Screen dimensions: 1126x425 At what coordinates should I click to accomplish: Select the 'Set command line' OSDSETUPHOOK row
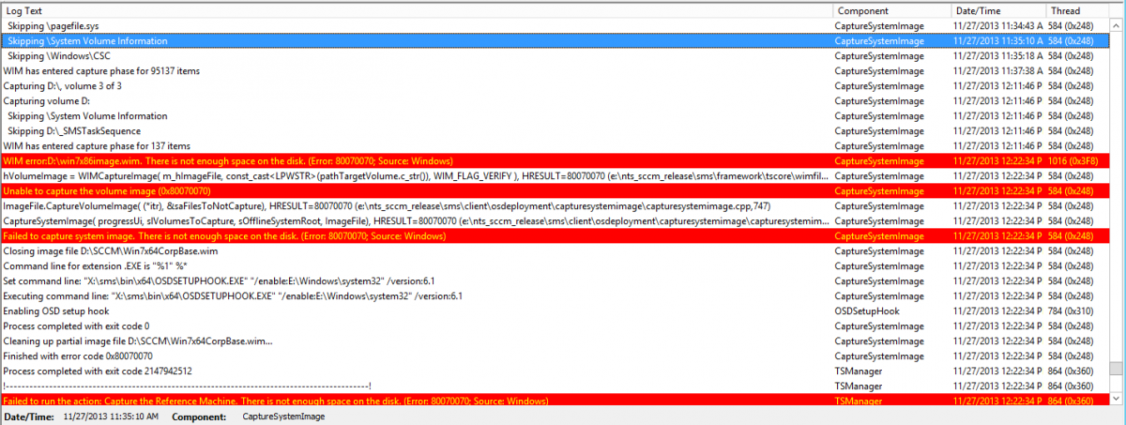pyautogui.click(x=555, y=281)
